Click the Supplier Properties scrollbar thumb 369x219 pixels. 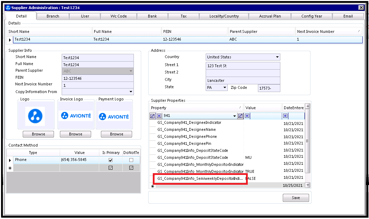tap(307, 141)
